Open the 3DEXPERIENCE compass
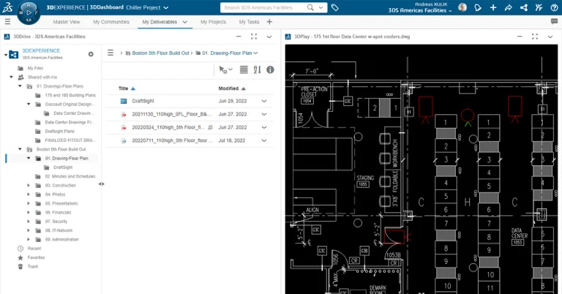 coord(26,11)
